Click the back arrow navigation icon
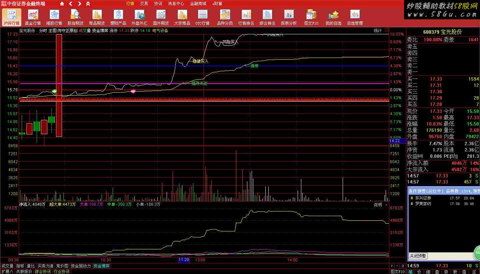The width and height of the screenshot is (480, 274). click(71, 4)
